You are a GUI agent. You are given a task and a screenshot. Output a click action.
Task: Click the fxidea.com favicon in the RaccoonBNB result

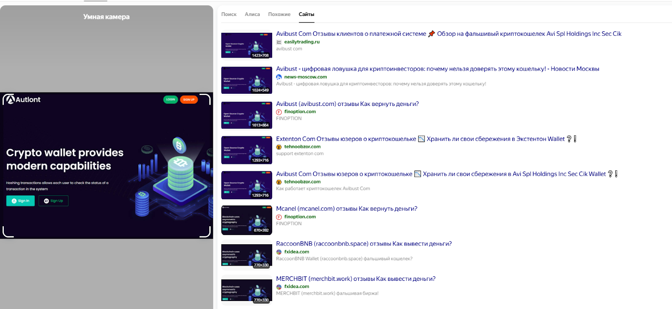pyautogui.click(x=279, y=252)
